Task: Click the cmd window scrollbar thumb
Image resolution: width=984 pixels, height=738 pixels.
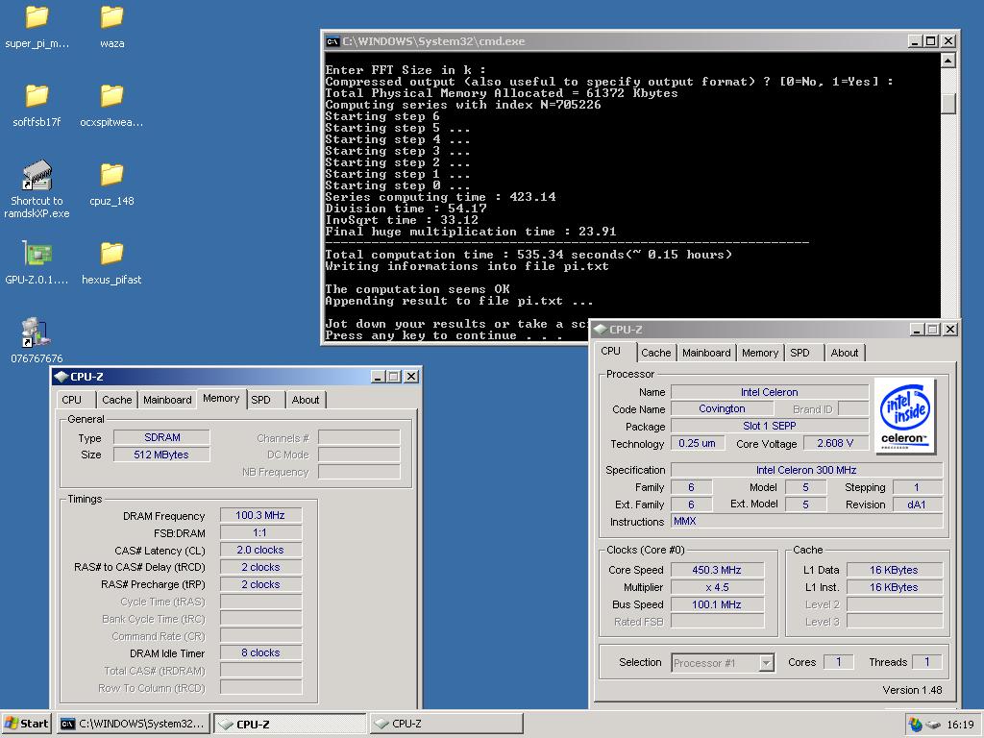Action: (948, 103)
